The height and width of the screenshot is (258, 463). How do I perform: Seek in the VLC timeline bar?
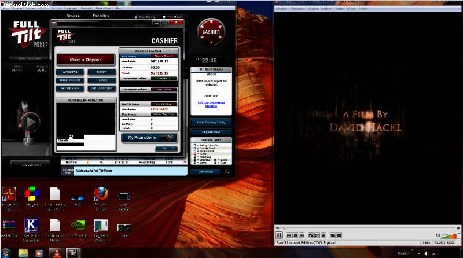(x=368, y=228)
